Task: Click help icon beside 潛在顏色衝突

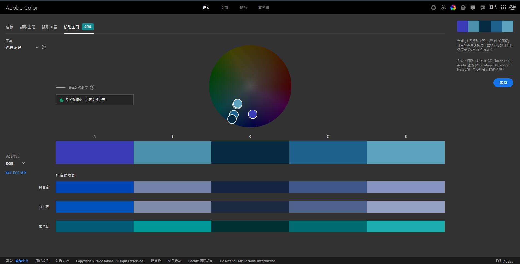Action: point(92,87)
